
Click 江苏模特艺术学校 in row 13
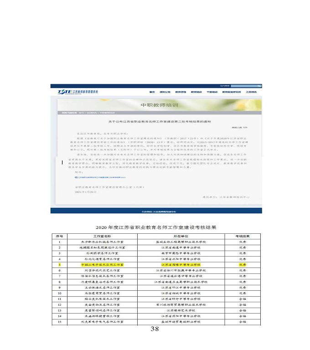(181, 310)
